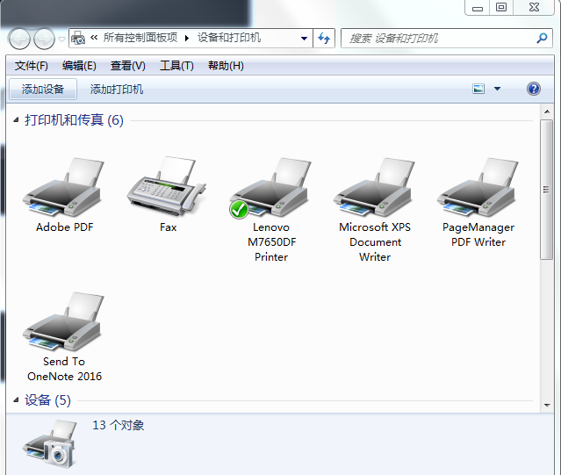Click the 添加打印机 button
This screenshot has height=475, width=561.
[116, 89]
